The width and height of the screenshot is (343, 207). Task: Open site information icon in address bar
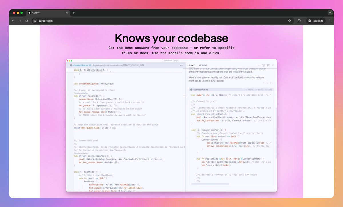(x=35, y=21)
